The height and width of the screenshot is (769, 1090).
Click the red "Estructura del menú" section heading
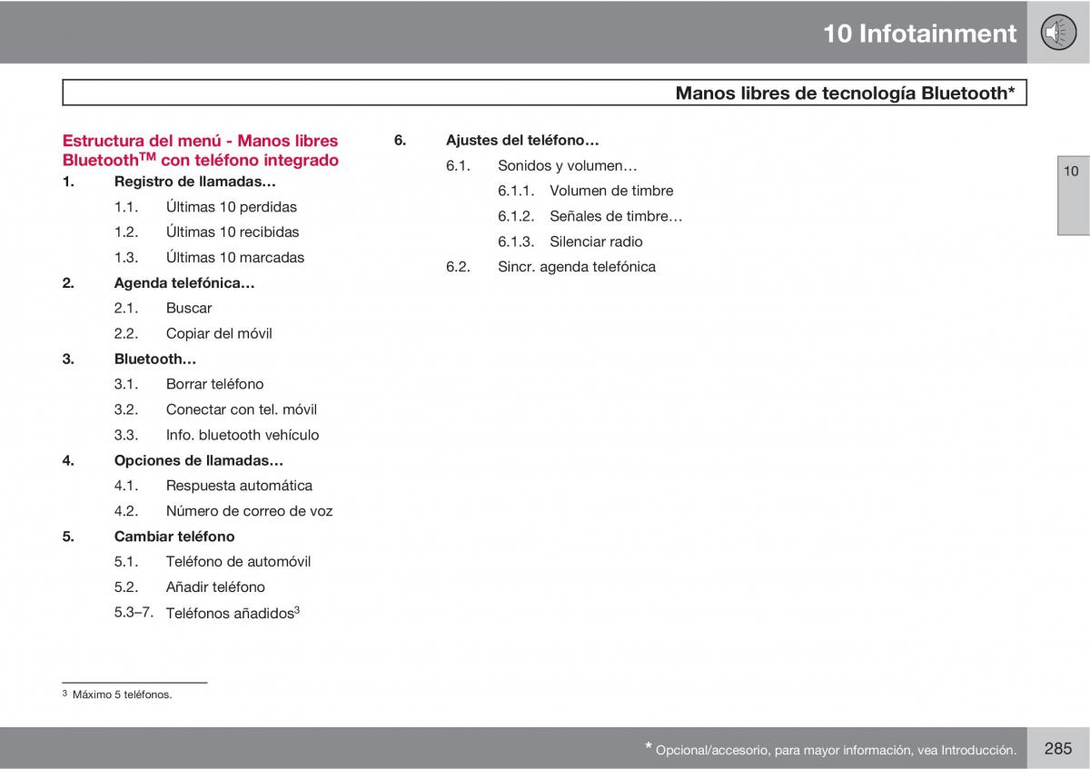(200, 150)
